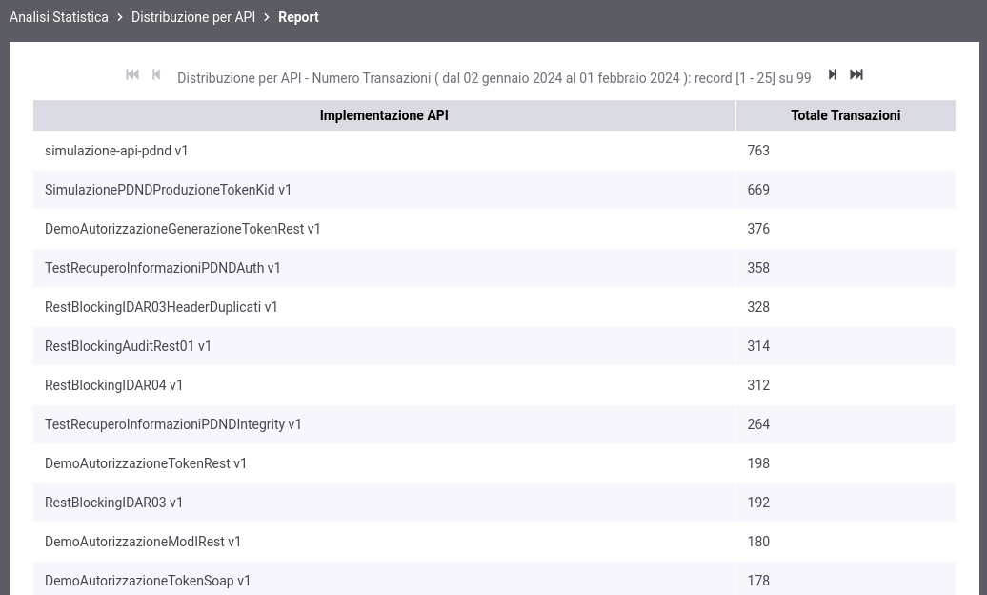Select row RestBlockingAuditRest01 v1
Viewport: 987px width, 595px height.
[494, 346]
